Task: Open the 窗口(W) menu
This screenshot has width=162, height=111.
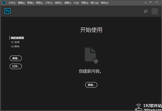Action: pos(94,3)
